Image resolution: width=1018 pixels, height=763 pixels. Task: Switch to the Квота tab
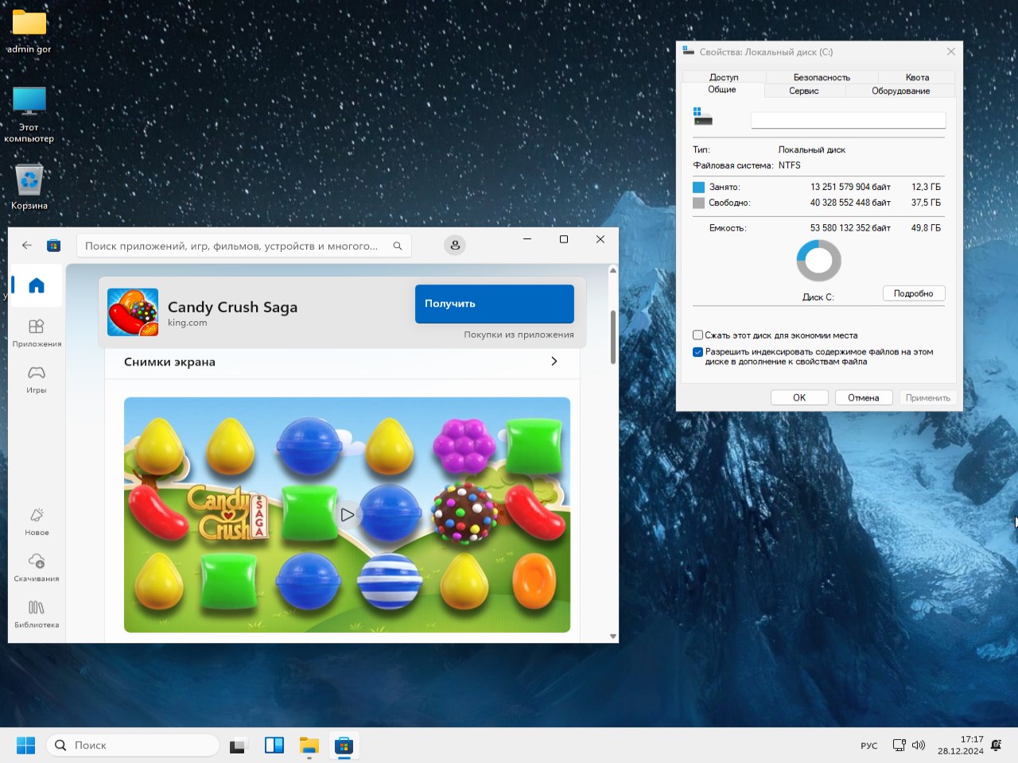click(x=917, y=77)
